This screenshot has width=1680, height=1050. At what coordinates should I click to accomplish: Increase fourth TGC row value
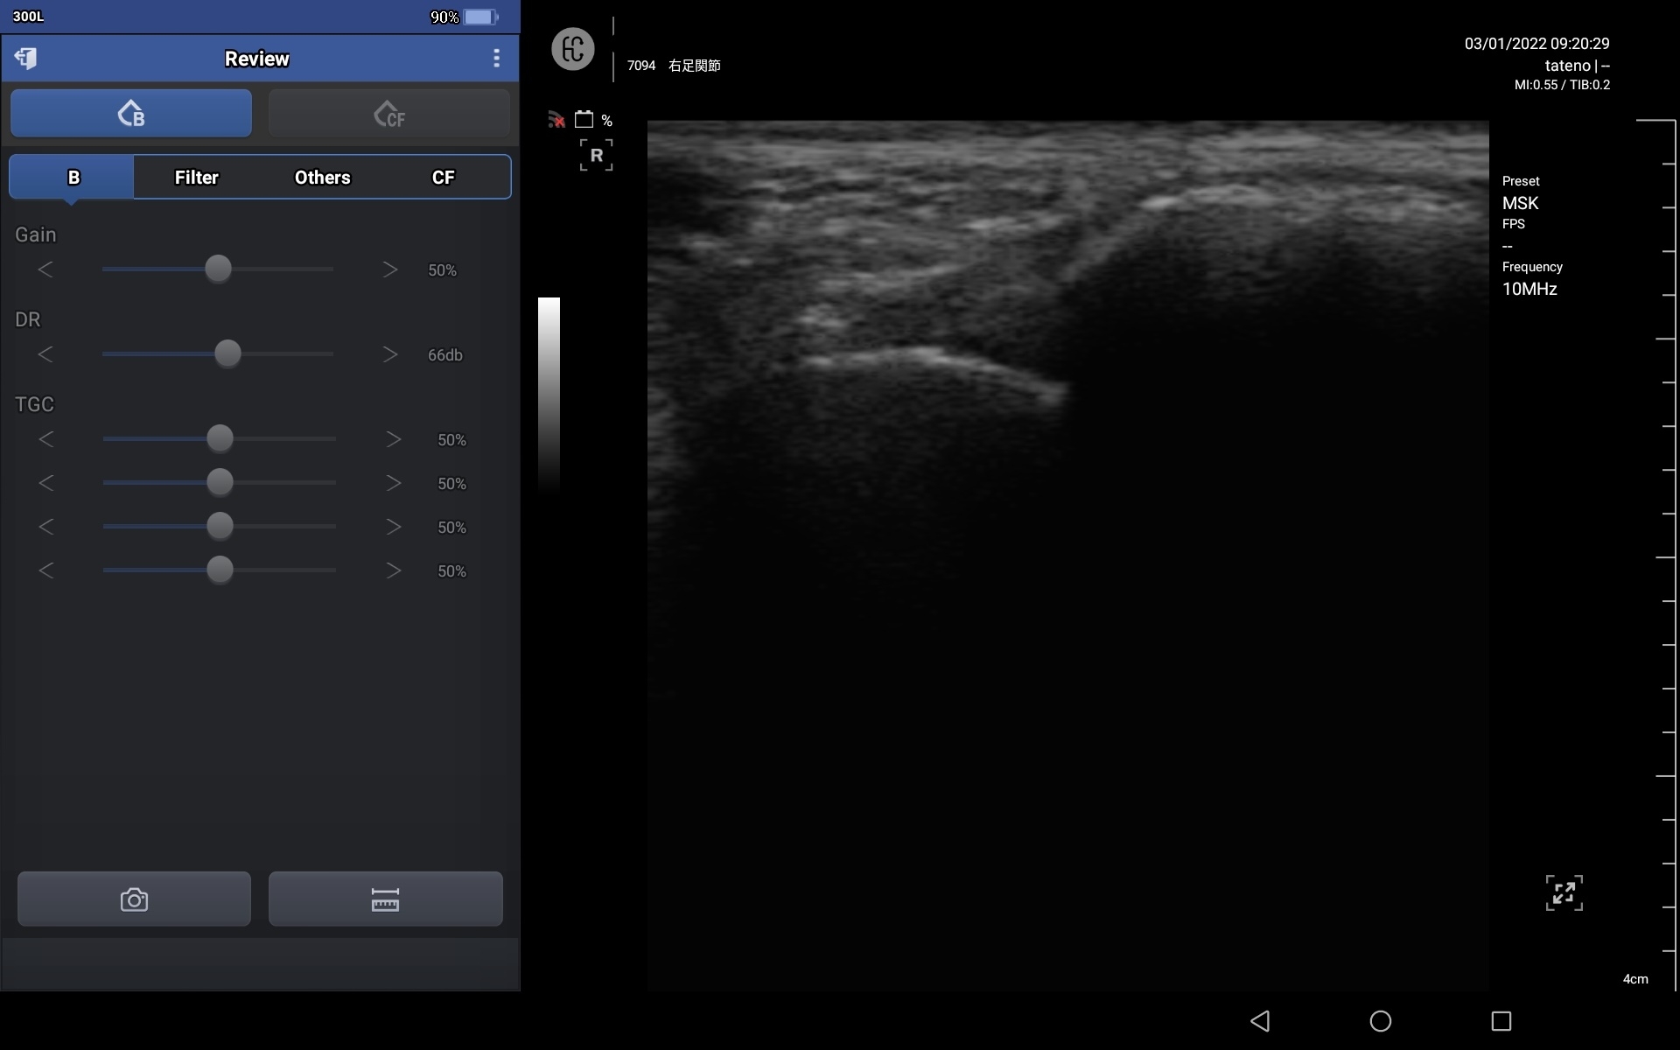[x=394, y=570]
